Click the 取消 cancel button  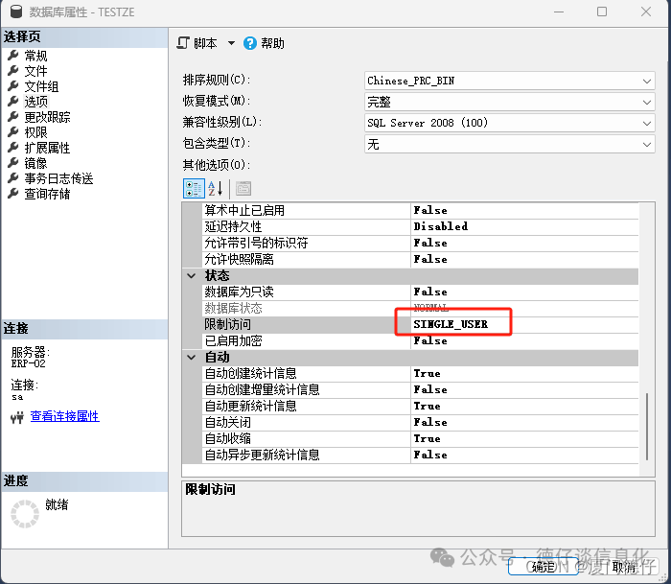click(623, 567)
